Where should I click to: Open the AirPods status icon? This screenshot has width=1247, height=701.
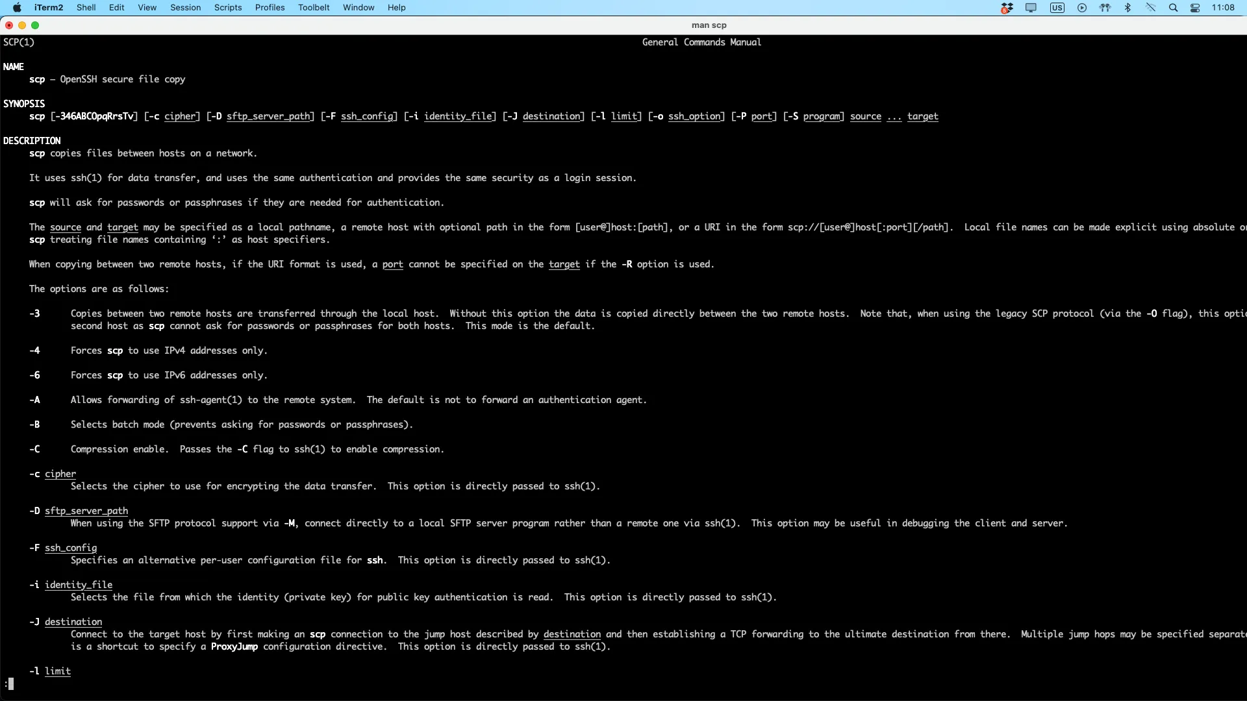[1105, 8]
